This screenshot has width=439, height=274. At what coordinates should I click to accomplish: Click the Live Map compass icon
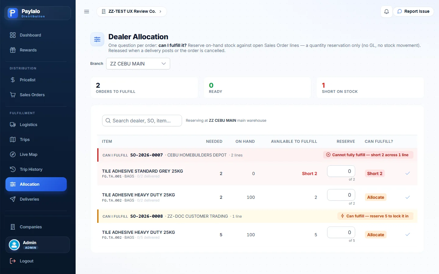pos(13,154)
